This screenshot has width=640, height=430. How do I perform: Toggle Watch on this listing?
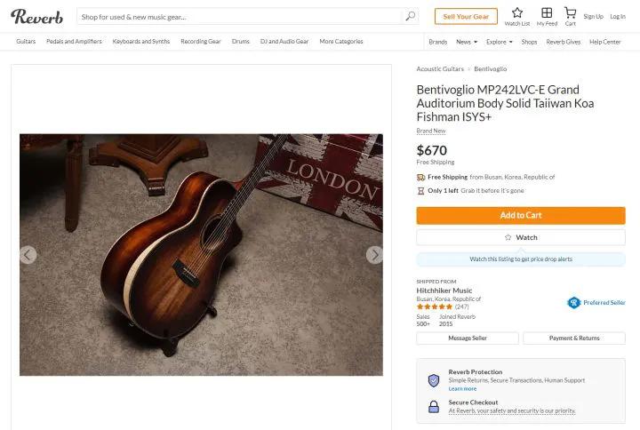tap(521, 237)
